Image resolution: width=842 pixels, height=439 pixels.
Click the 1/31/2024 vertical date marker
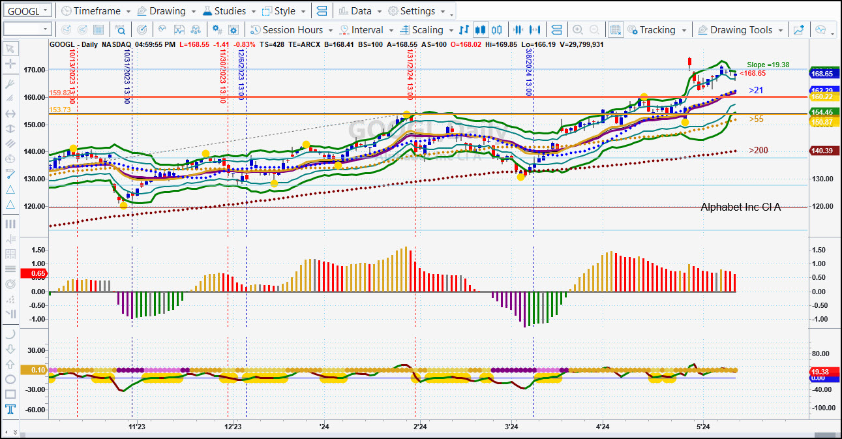[410, 75]
